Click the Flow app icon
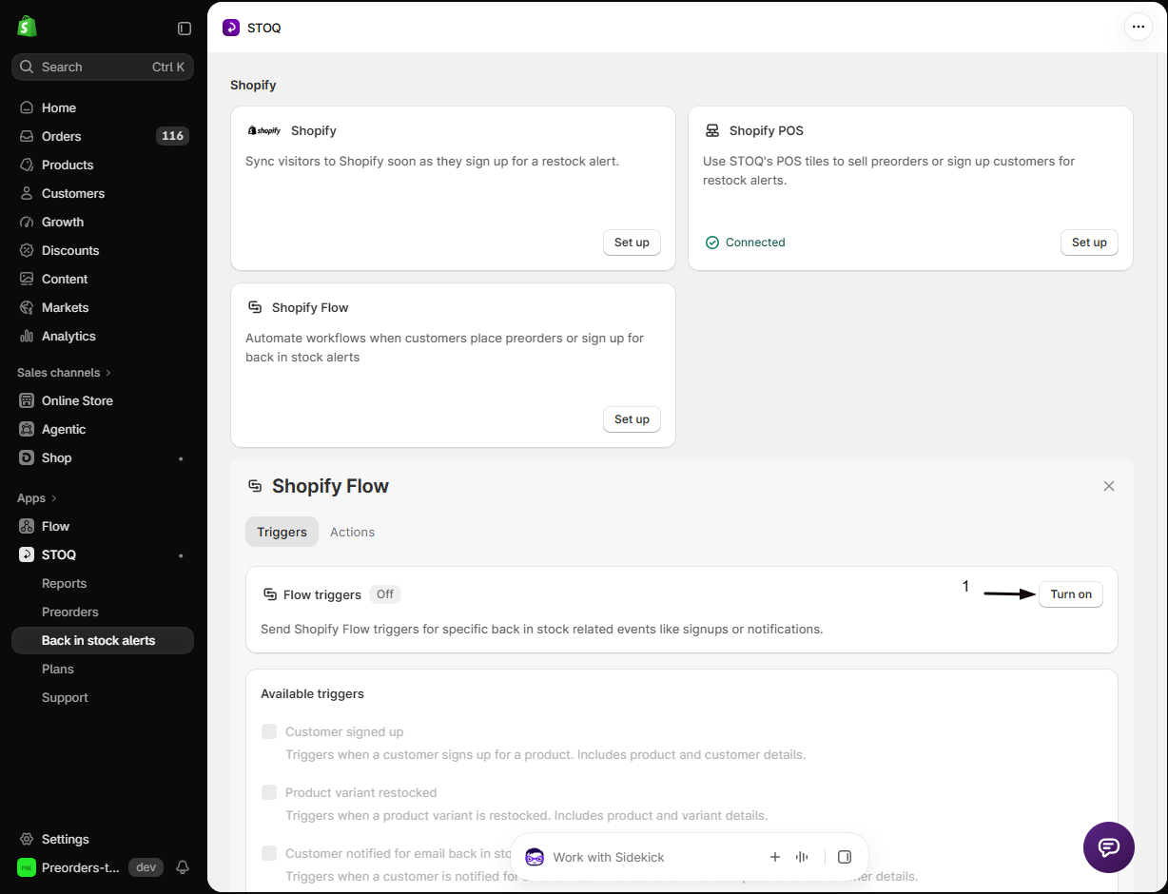Screen dimensions: 1168x894 coord(27,526)
